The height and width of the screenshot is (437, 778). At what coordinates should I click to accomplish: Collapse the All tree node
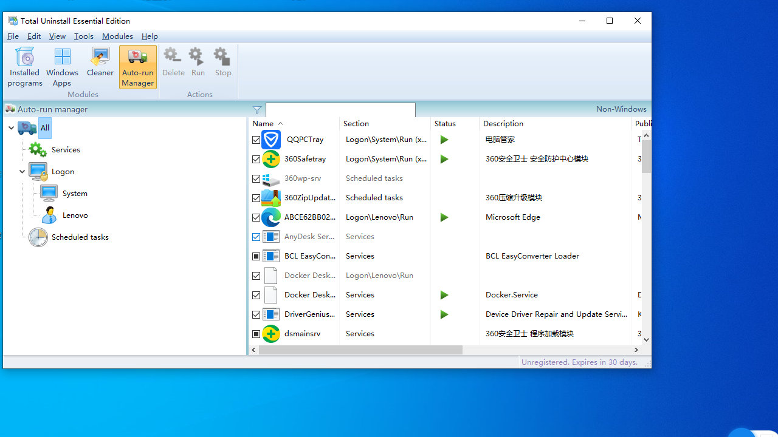coord(11,128)
